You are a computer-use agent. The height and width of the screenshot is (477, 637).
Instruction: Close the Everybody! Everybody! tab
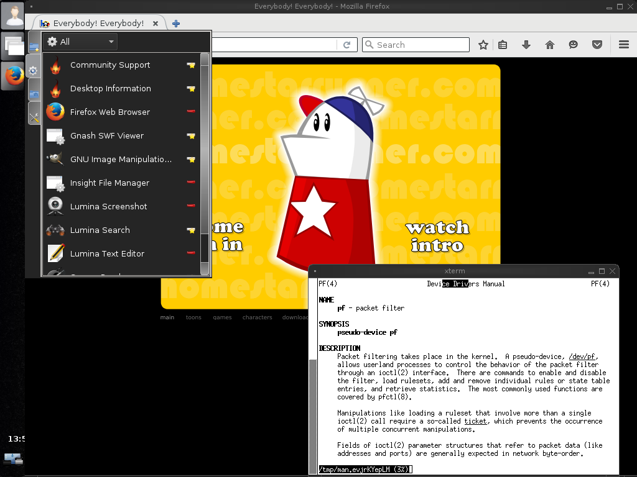tap(155, 24)
